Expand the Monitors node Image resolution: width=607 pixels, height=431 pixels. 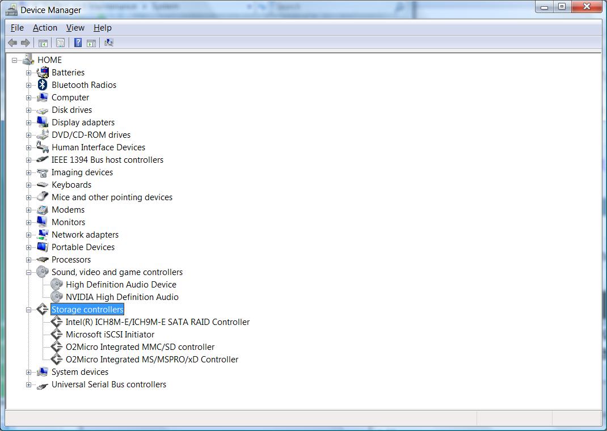28,222
